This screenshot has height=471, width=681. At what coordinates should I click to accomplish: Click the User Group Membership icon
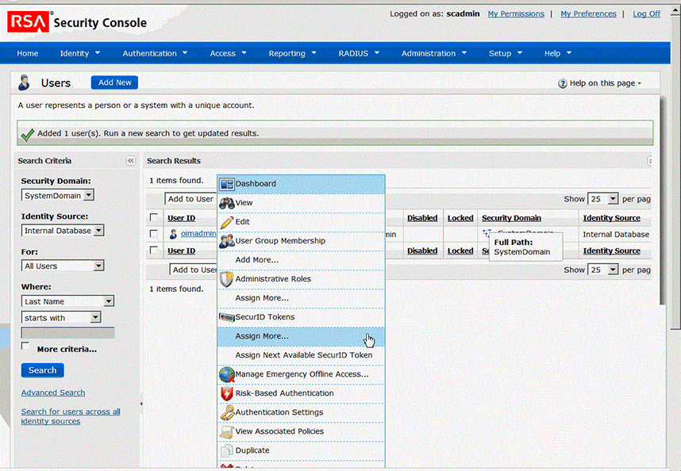coord(227,241)
